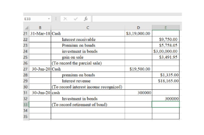Screen dimensions: 204x135
Task: Click investment in bonds cell in row 24
Action: pos(88,51)
